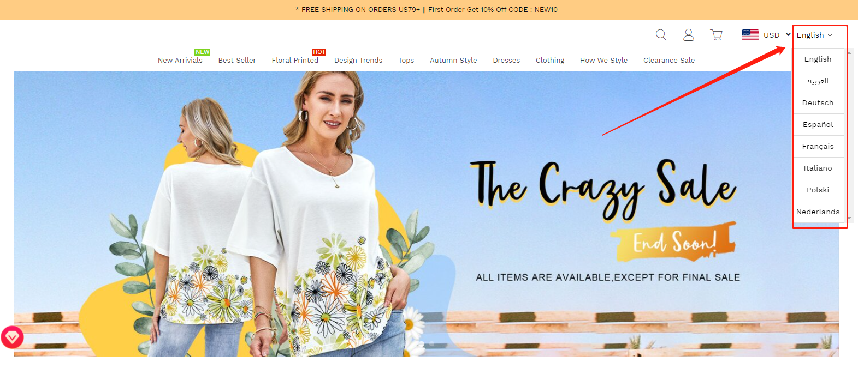The image size is (858, 368).
Task: Open the Clearance Sale page
Action: (669, 60)
